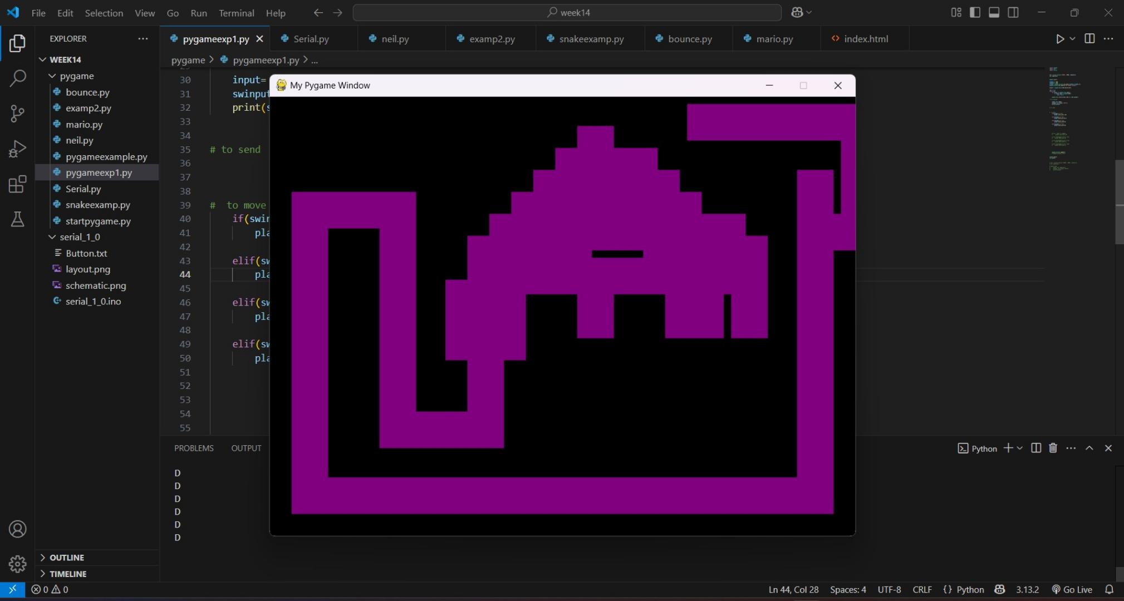Close the terminal panel
Image resolution: width=1124 pixels, height=601 pixels.
[x=1108, y=448]
